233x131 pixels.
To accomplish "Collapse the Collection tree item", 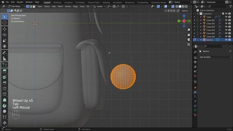I will tap(198, 14).
